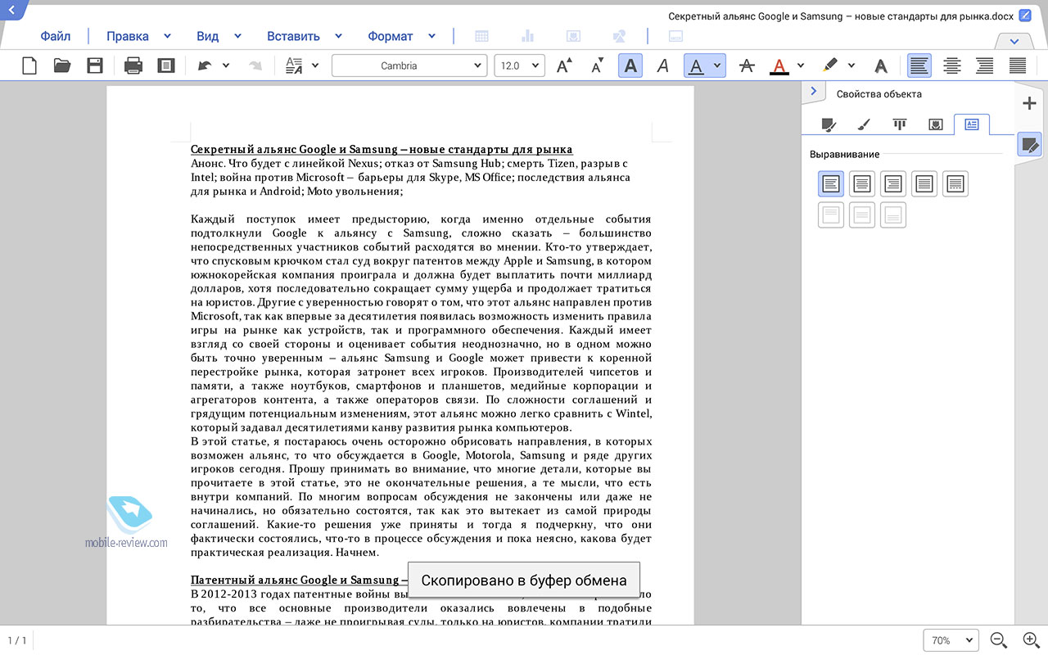Open the Файл menu

(x=56, y=36)
